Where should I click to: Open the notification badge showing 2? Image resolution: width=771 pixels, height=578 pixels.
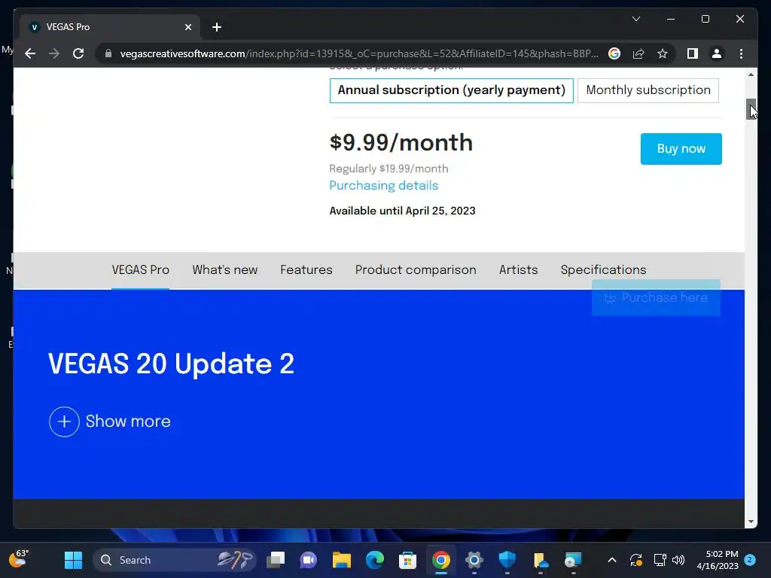pyautogui.click(x=750, y=560)
